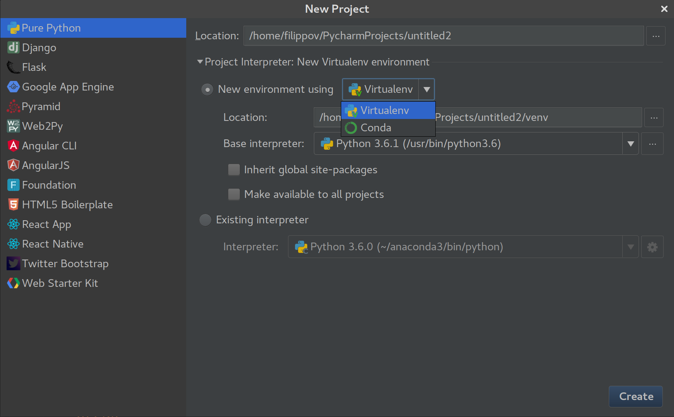Click the HTML5 Boilerplate badge icon
The height and width of the screenshot is (417, 674).
tap(13, 205)
